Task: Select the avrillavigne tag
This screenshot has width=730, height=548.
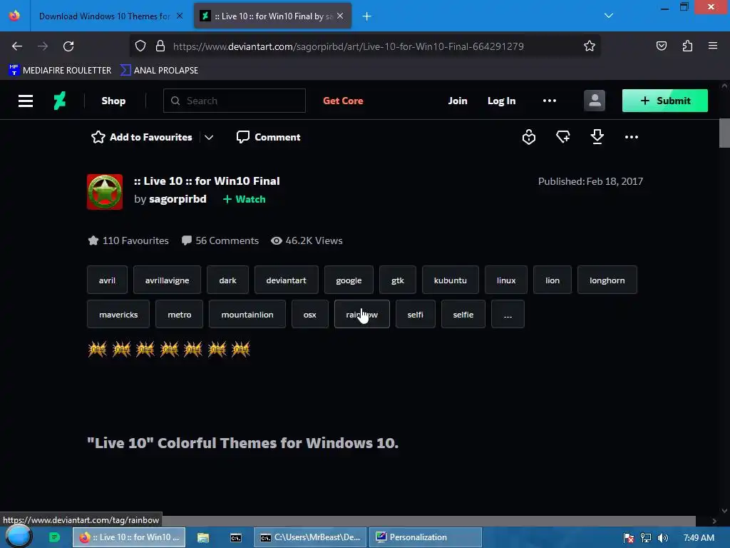Action: 167,280
